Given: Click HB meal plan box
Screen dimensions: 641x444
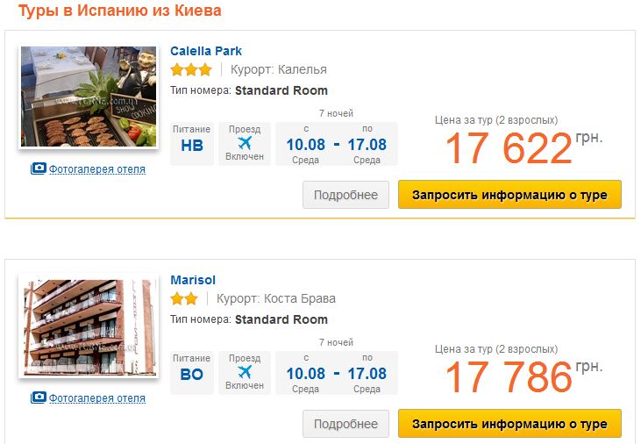Looking at the screenshot, I should point(192,144).
